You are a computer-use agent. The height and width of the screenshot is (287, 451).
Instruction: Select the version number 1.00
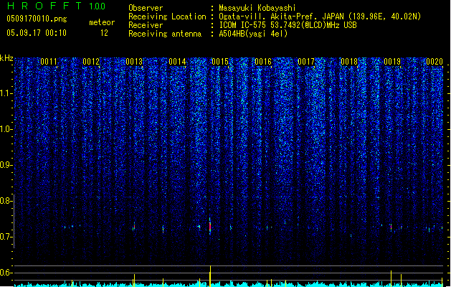(98, 6)
